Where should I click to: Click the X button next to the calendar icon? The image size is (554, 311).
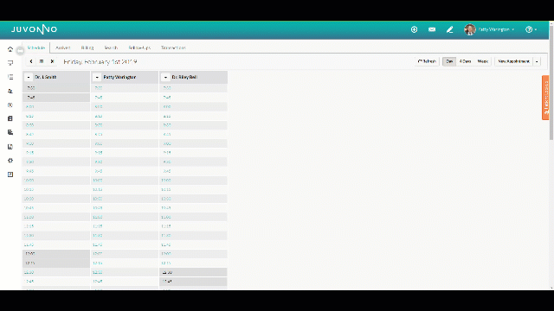tap(52, 61)
